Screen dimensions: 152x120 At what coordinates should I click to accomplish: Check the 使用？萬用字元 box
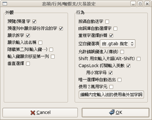coord(111,87)
